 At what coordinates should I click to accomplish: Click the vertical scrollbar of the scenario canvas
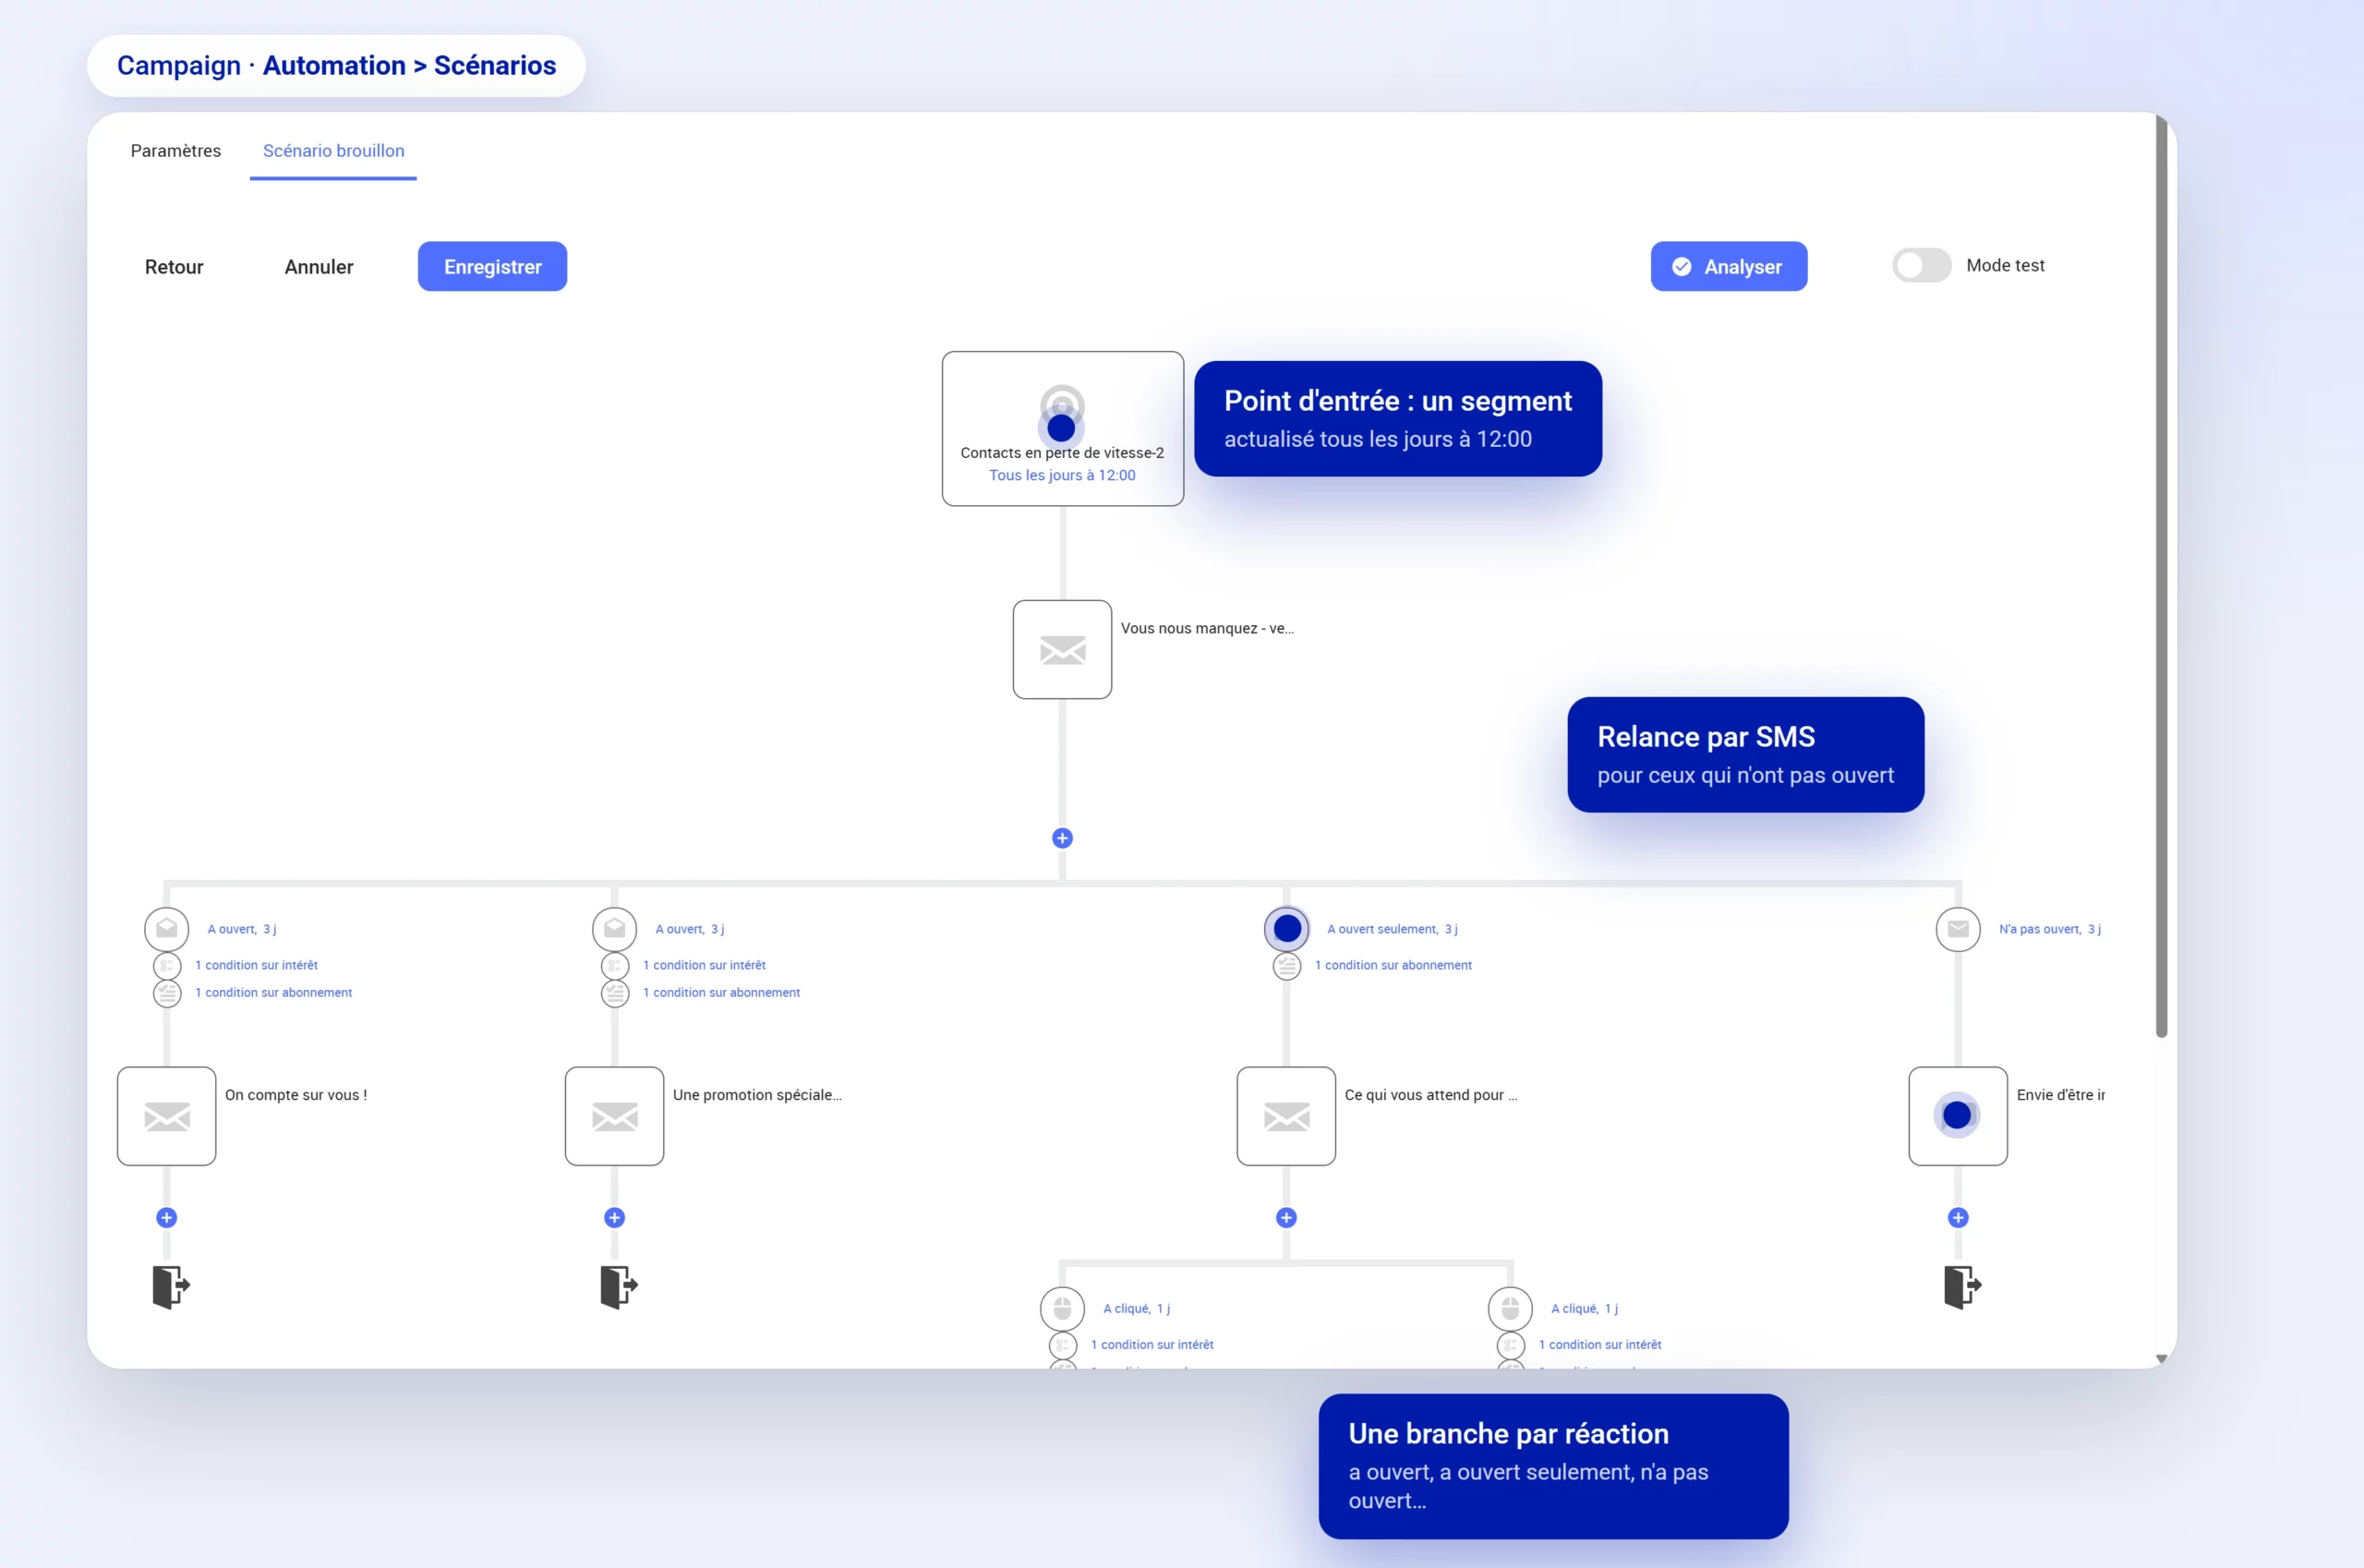click(2160, 575)
